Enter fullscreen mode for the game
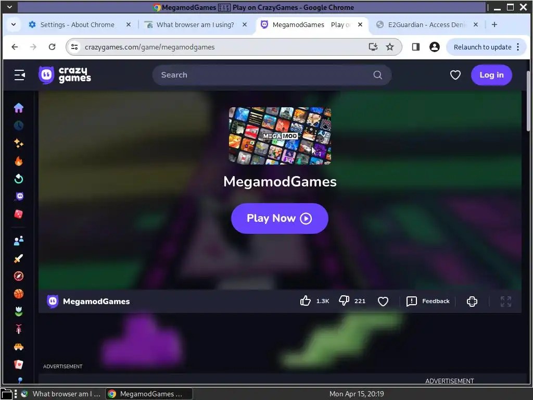The width and height of the screenshot is (533, 400). pyautogui.click(x=506, y=302)
